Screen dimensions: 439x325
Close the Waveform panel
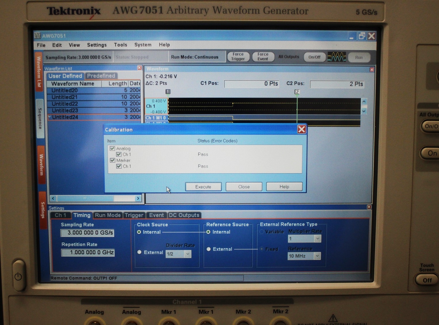(x=372, y=70)
